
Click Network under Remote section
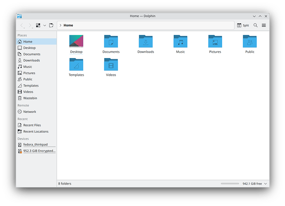pos(29,112)
